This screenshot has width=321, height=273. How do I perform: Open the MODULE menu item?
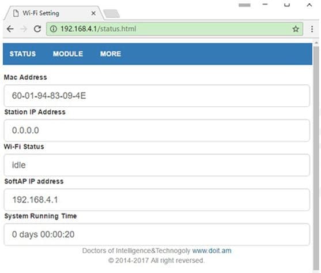coord(68,54)
